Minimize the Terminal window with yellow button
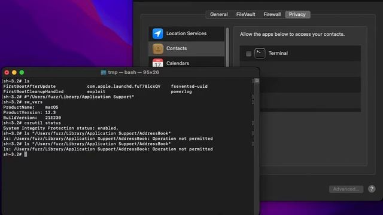Screen dimensions: 383x215 [x=14, y=72]
